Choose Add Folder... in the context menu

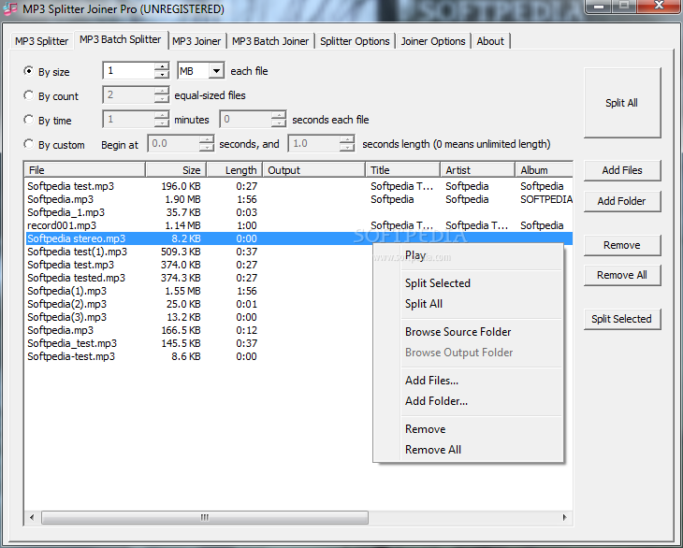pyautogui.click(x=468, y=401)
